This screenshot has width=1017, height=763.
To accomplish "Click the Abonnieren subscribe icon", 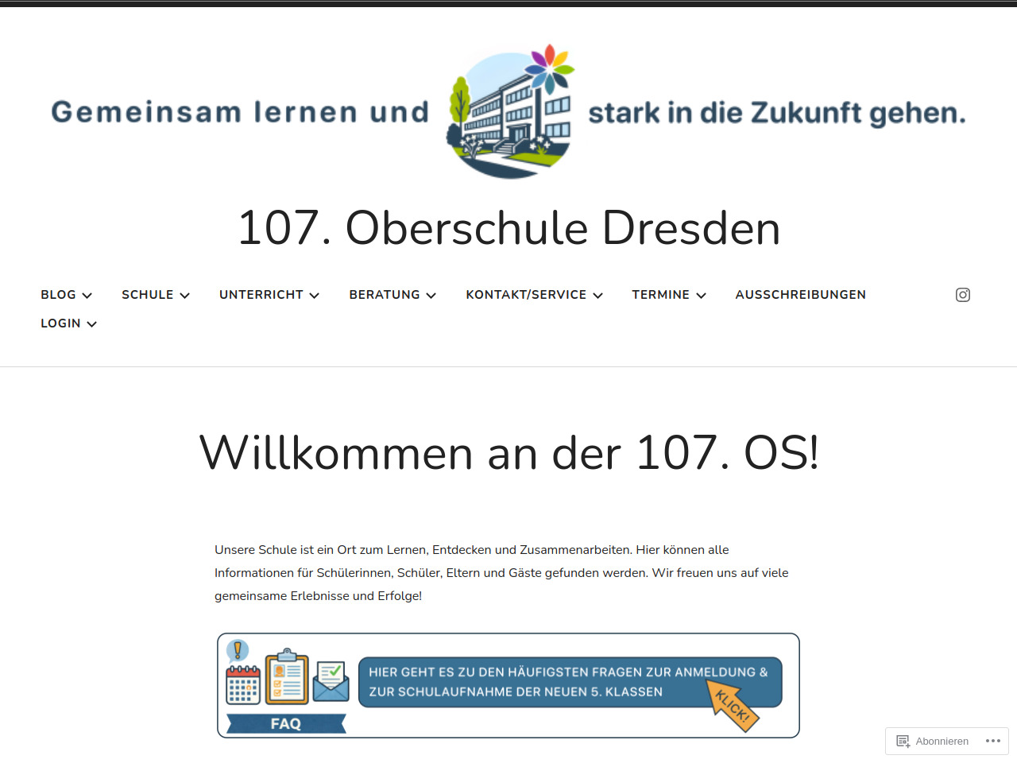I will 903,742.
